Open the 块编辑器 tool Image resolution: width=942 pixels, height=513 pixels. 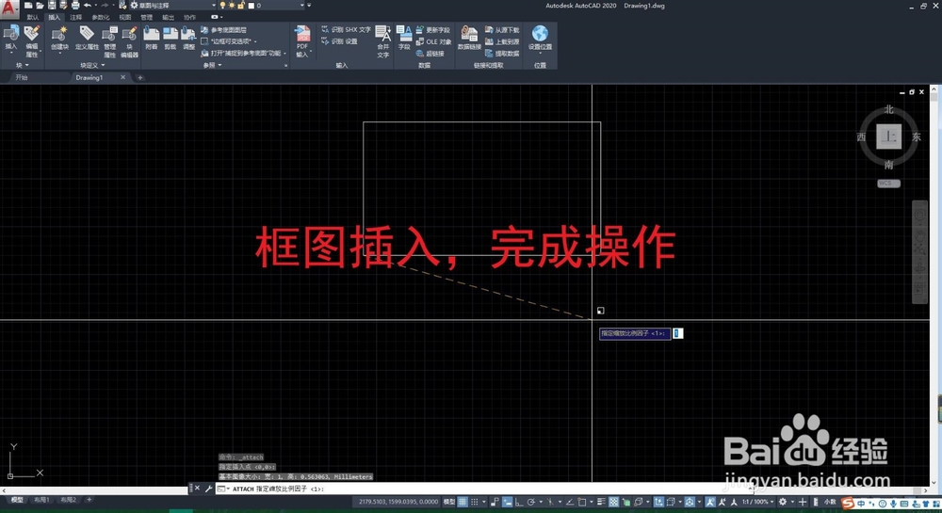129,40
